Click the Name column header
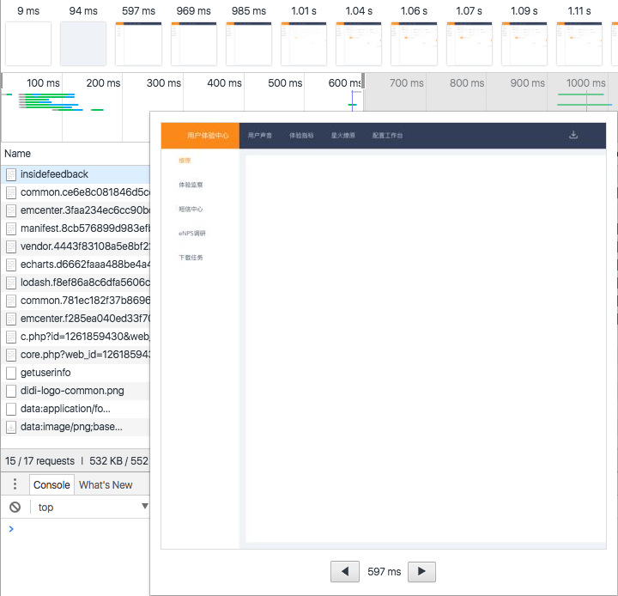 coord(17,154)
